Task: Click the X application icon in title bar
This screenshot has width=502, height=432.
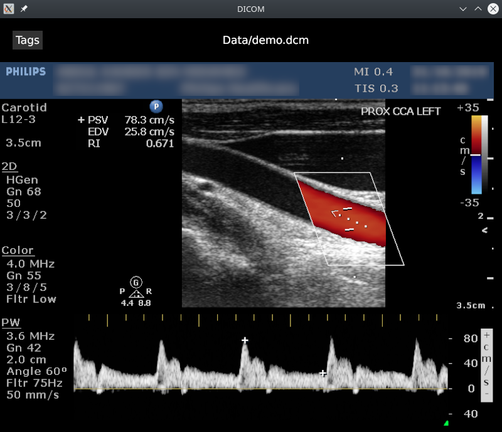Action: click(x=9, y=9)
